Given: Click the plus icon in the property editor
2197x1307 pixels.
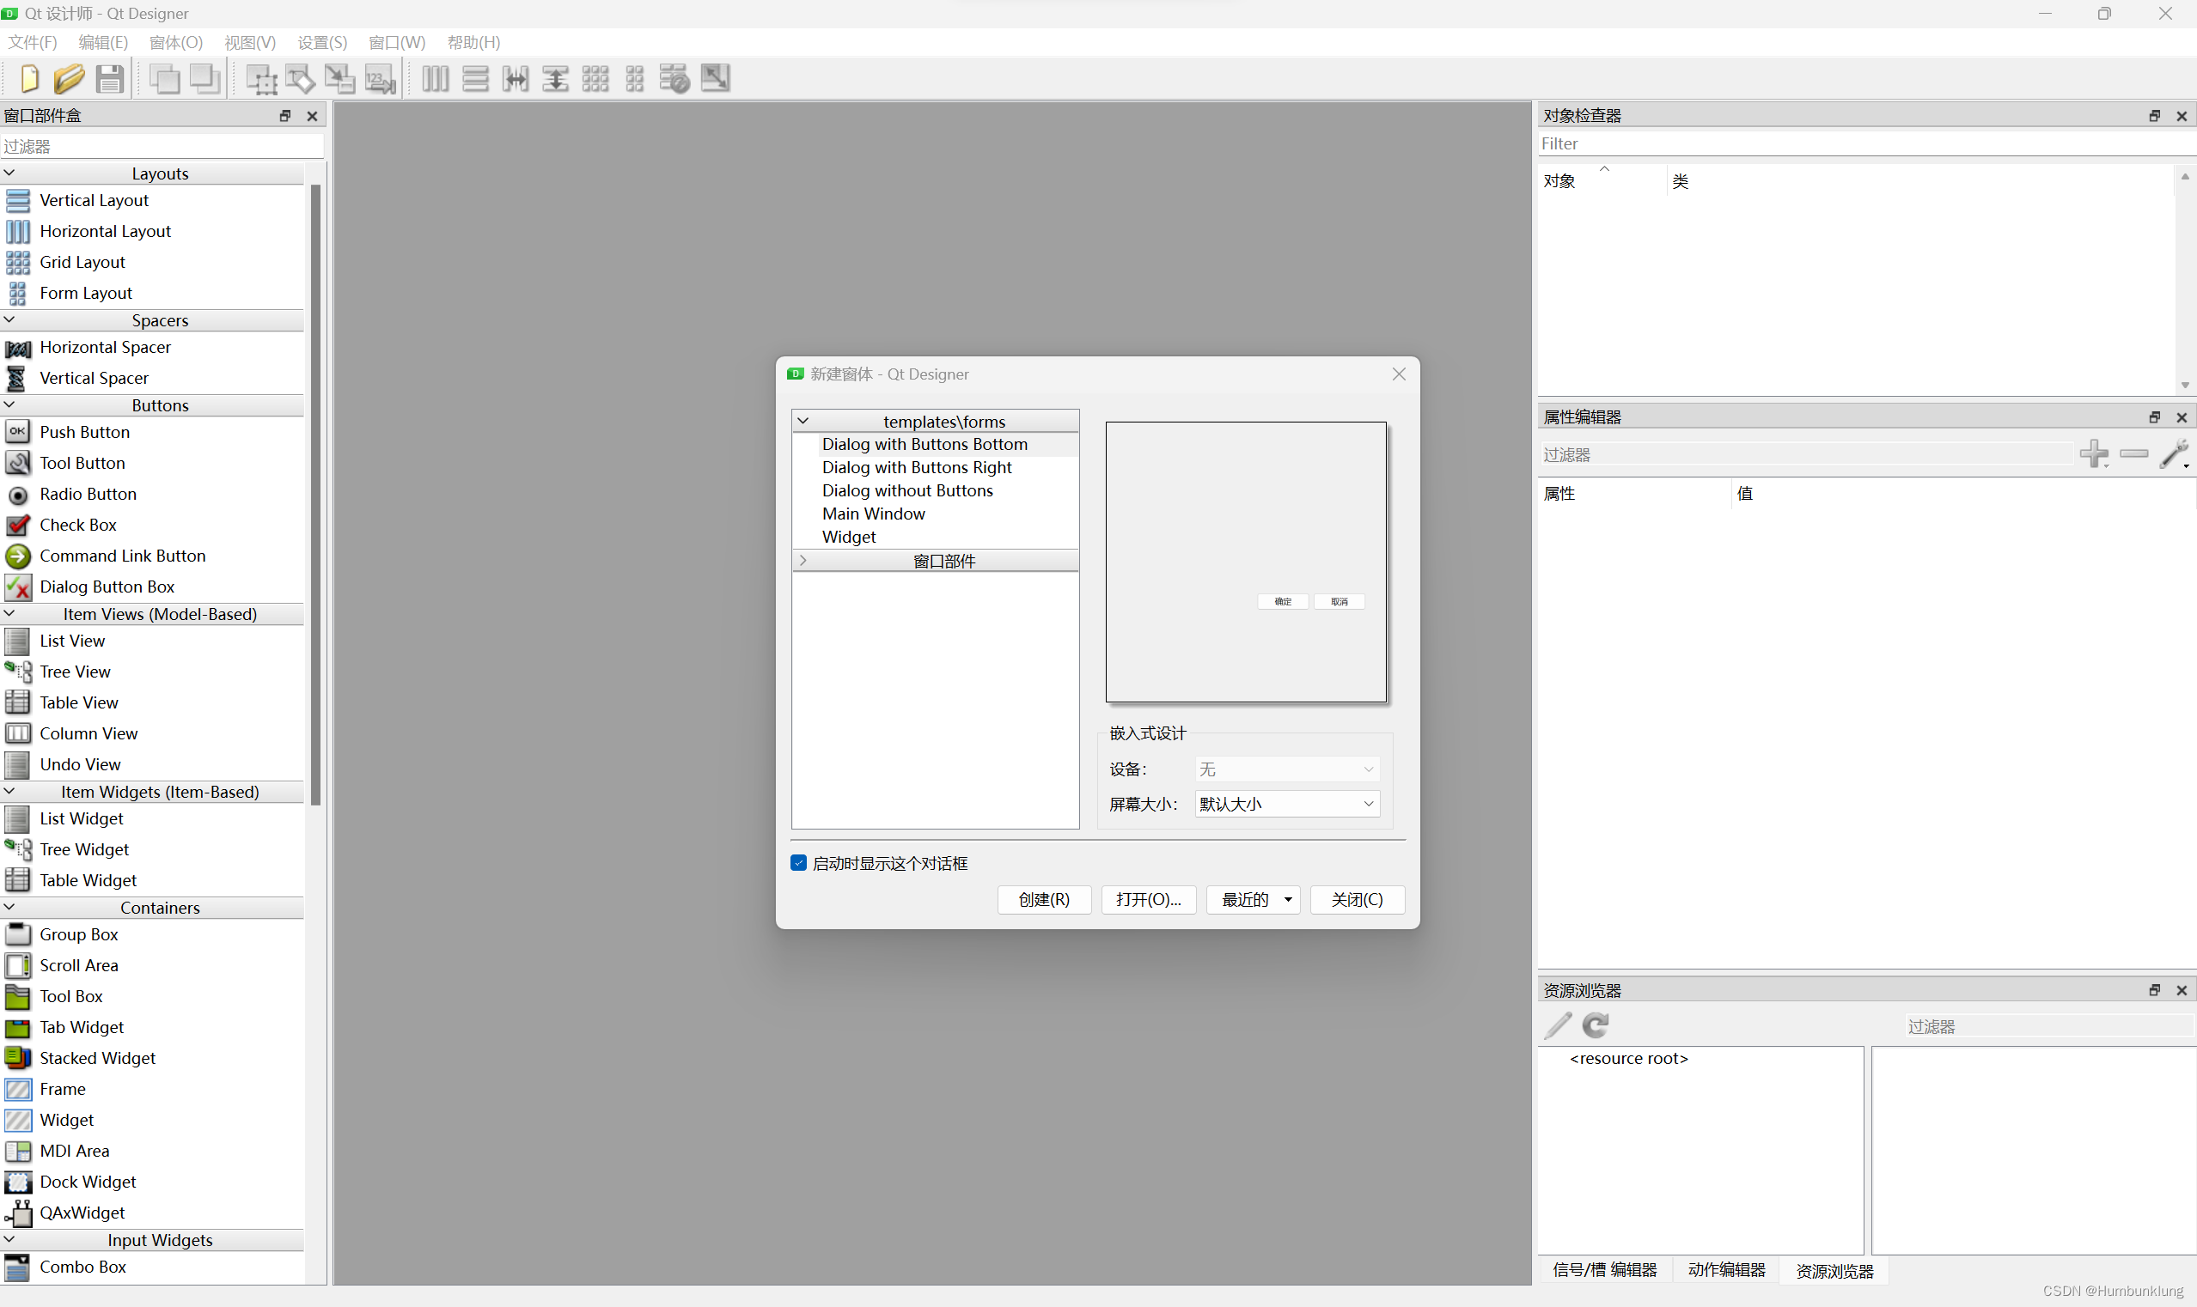Looking at the screenshot, I should pyautogui.click(x=2094, y=454).
